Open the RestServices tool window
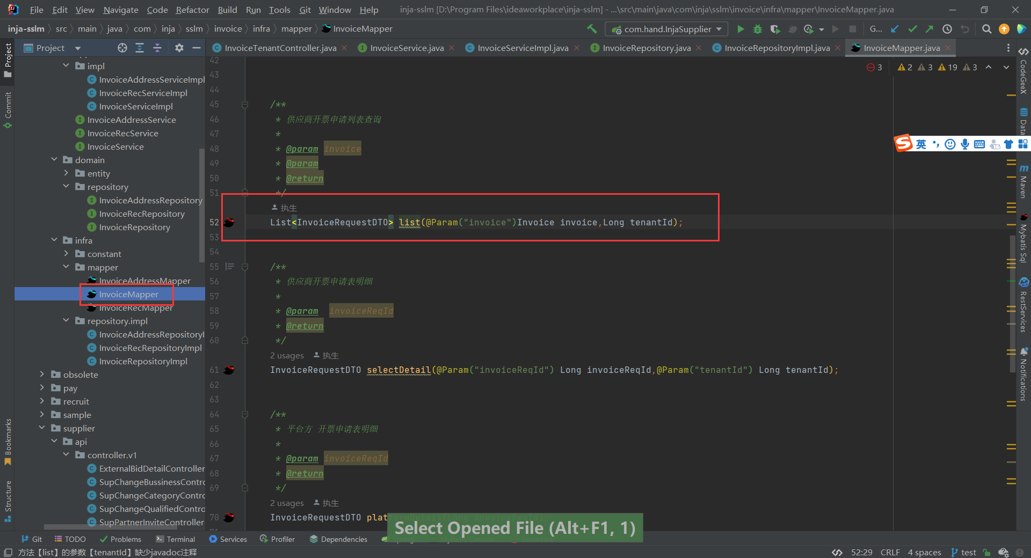Image resolution: width=1031 pixels, height=558 pixels. (1023, 305)
